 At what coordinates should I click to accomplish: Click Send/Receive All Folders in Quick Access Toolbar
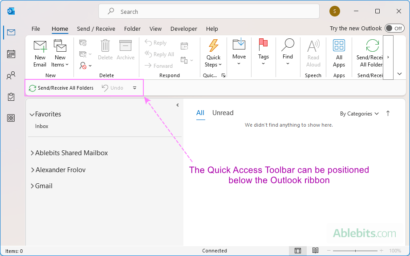tap(61, 88)
